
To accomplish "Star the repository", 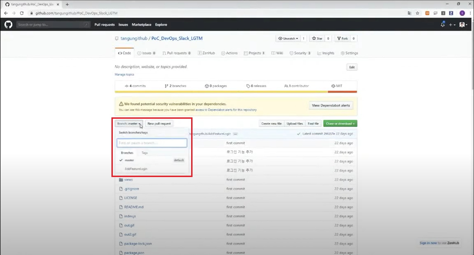I will click(317, 39).
